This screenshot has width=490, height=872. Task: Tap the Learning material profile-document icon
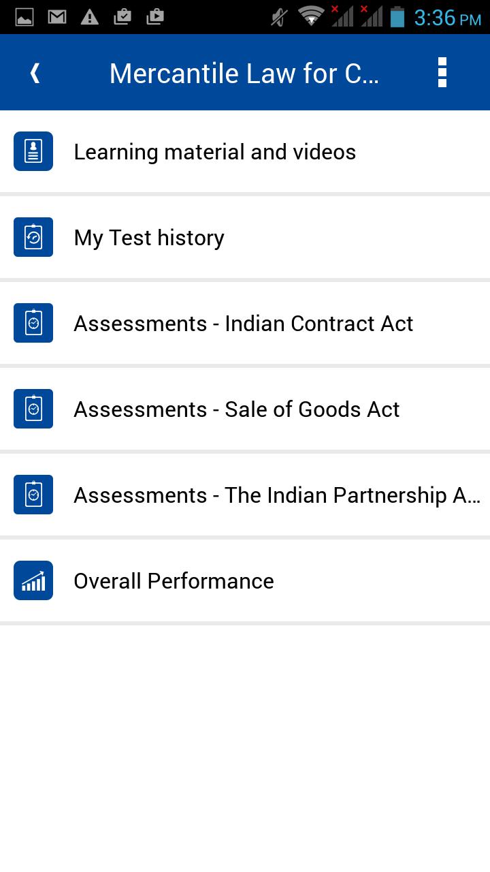pos(33,151)
